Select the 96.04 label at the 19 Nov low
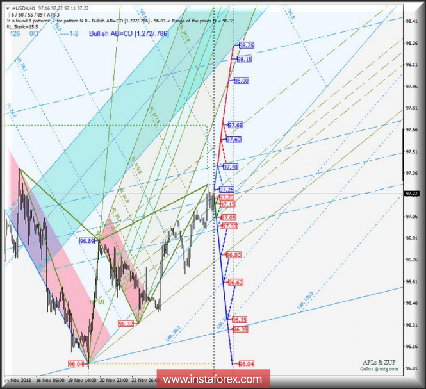Screen dimensions: 426x389 click(76, 364)
